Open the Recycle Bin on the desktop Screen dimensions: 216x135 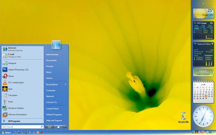(183, 117)
